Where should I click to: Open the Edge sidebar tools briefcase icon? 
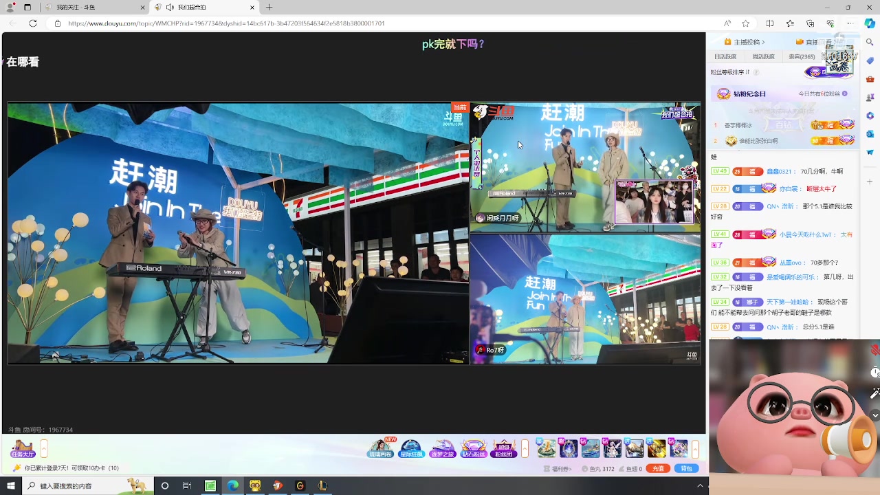pyautogui.click(x=870, y=80)
